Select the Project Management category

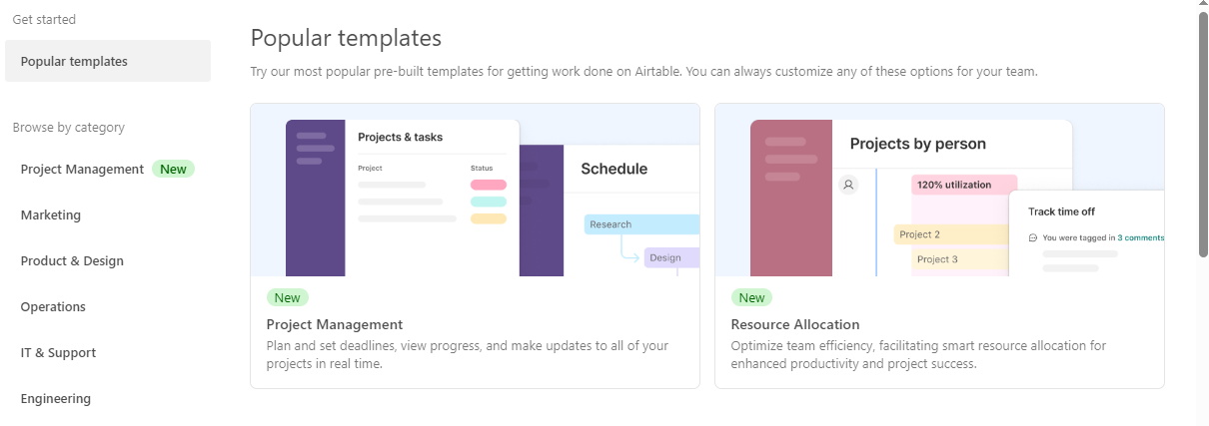pos(82,169)
